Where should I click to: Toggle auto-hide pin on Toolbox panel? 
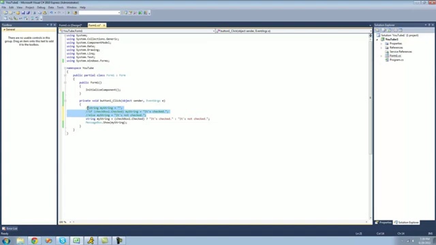click(x=51, y=25)
